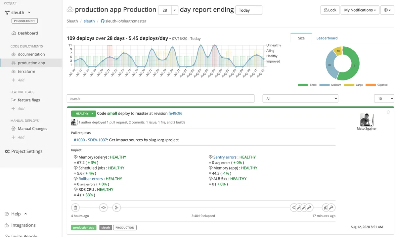Click the sleuth project tree icon

pos(7,13)
